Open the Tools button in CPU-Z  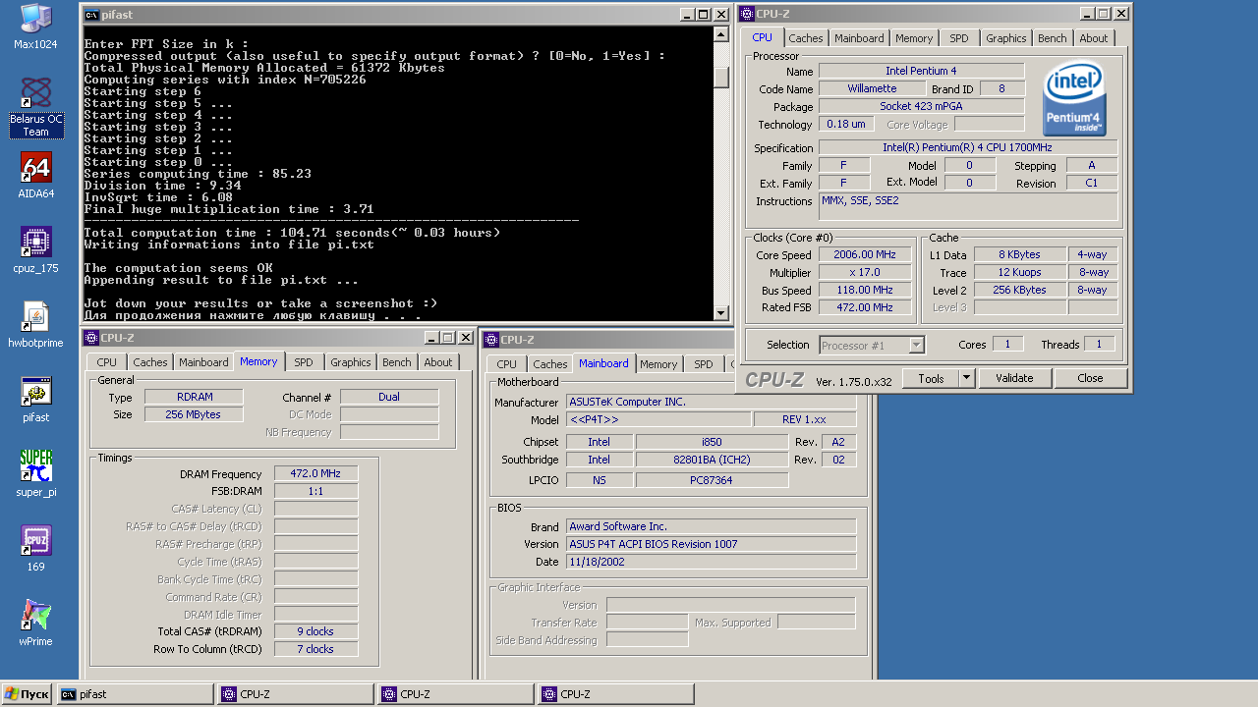[931, 378]
